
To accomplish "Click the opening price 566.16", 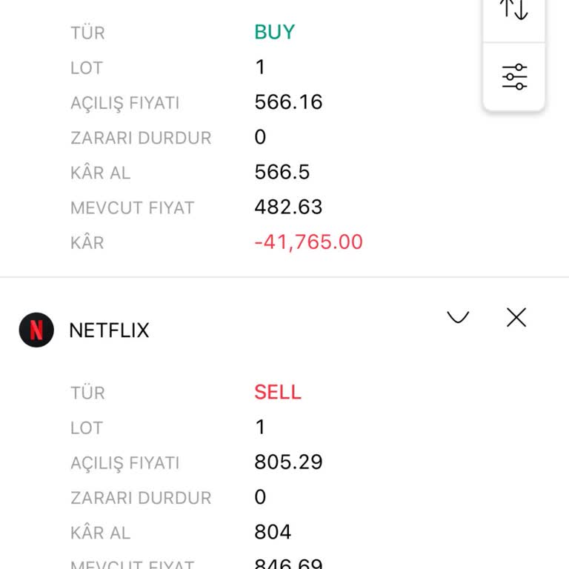I will click(x=288, y=102).
